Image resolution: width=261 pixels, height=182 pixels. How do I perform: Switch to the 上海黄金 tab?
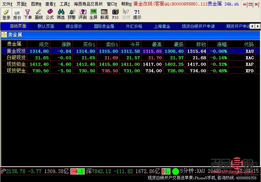[x=162, y=26]
